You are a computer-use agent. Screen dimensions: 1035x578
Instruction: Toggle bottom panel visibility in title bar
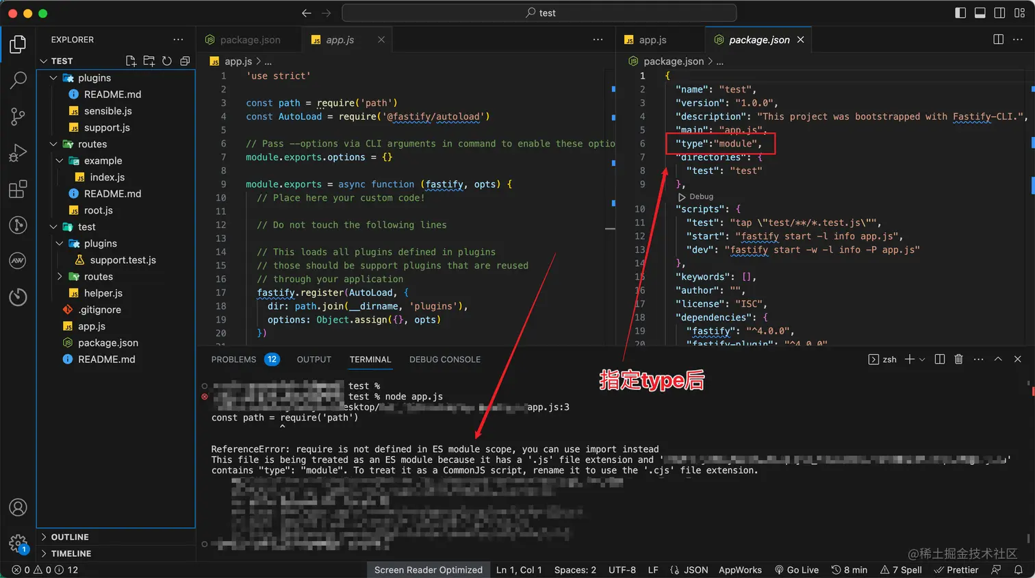(x=980, y=13)
